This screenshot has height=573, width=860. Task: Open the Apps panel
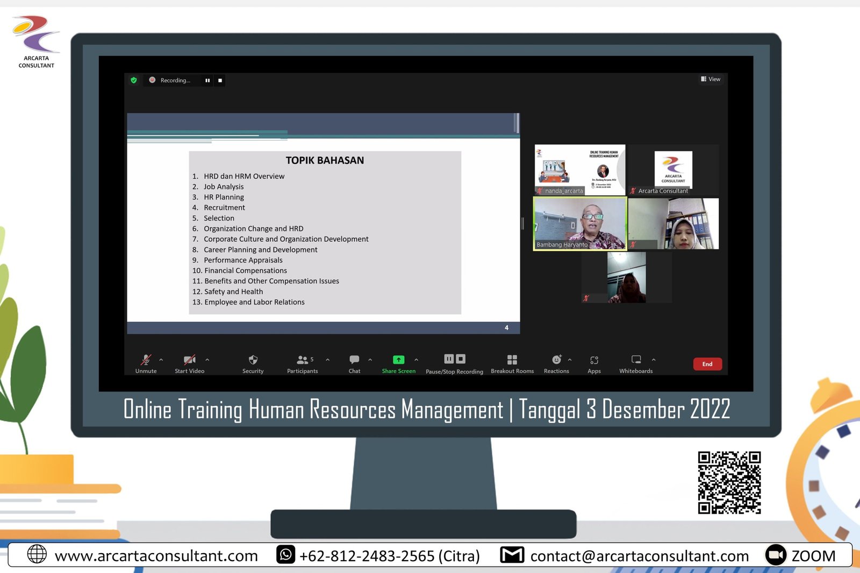click(x=594, y=360)
